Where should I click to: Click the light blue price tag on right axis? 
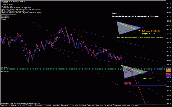tap(169, 68)
